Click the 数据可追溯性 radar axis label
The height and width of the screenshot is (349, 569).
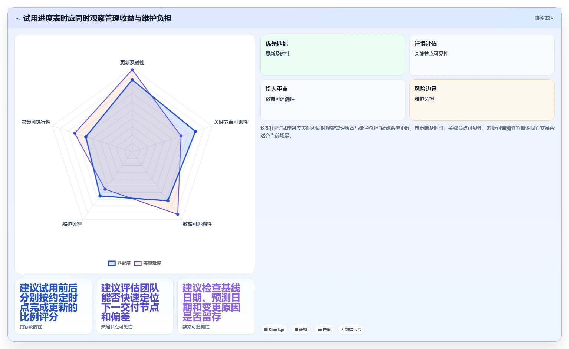(197, 224)
